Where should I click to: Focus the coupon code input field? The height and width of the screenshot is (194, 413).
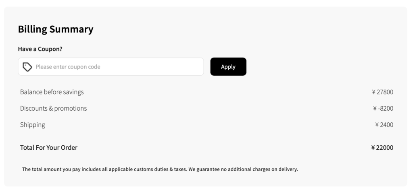117,67
